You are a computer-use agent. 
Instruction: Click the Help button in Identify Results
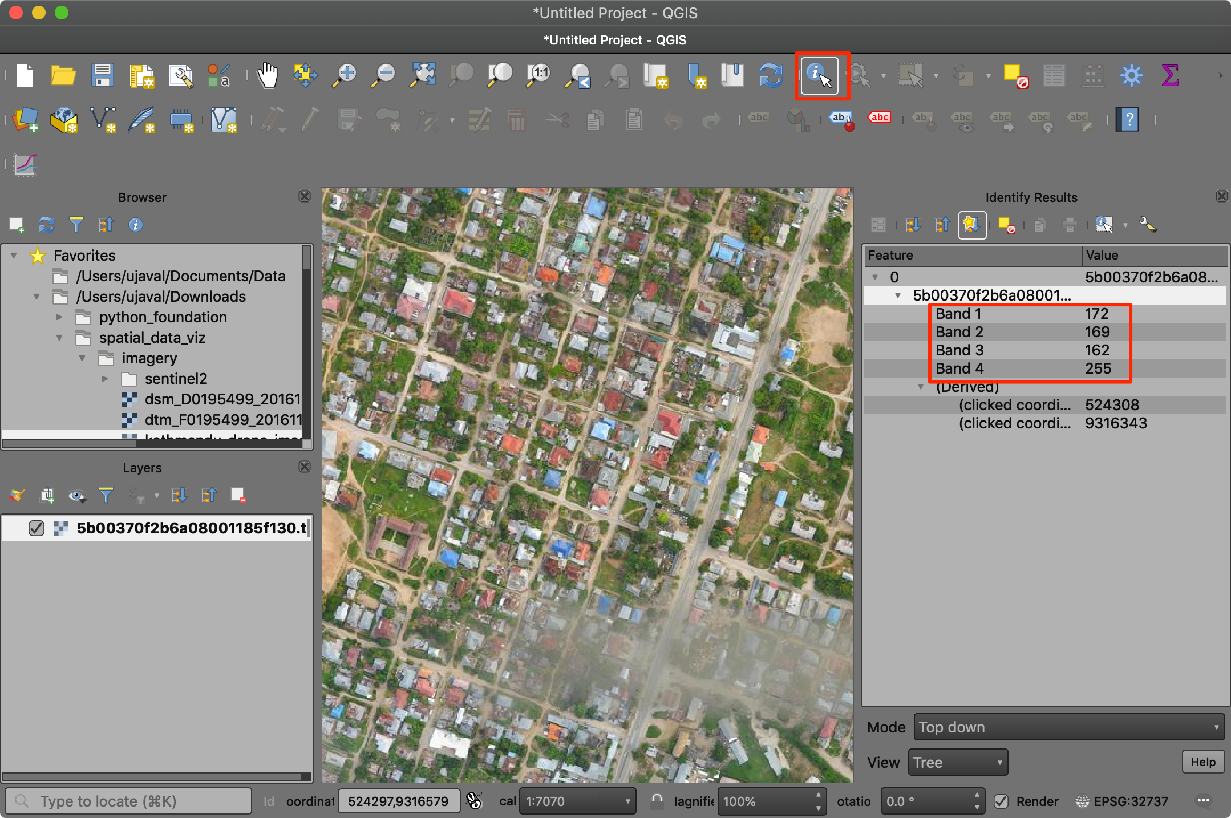coord(1202,762)
